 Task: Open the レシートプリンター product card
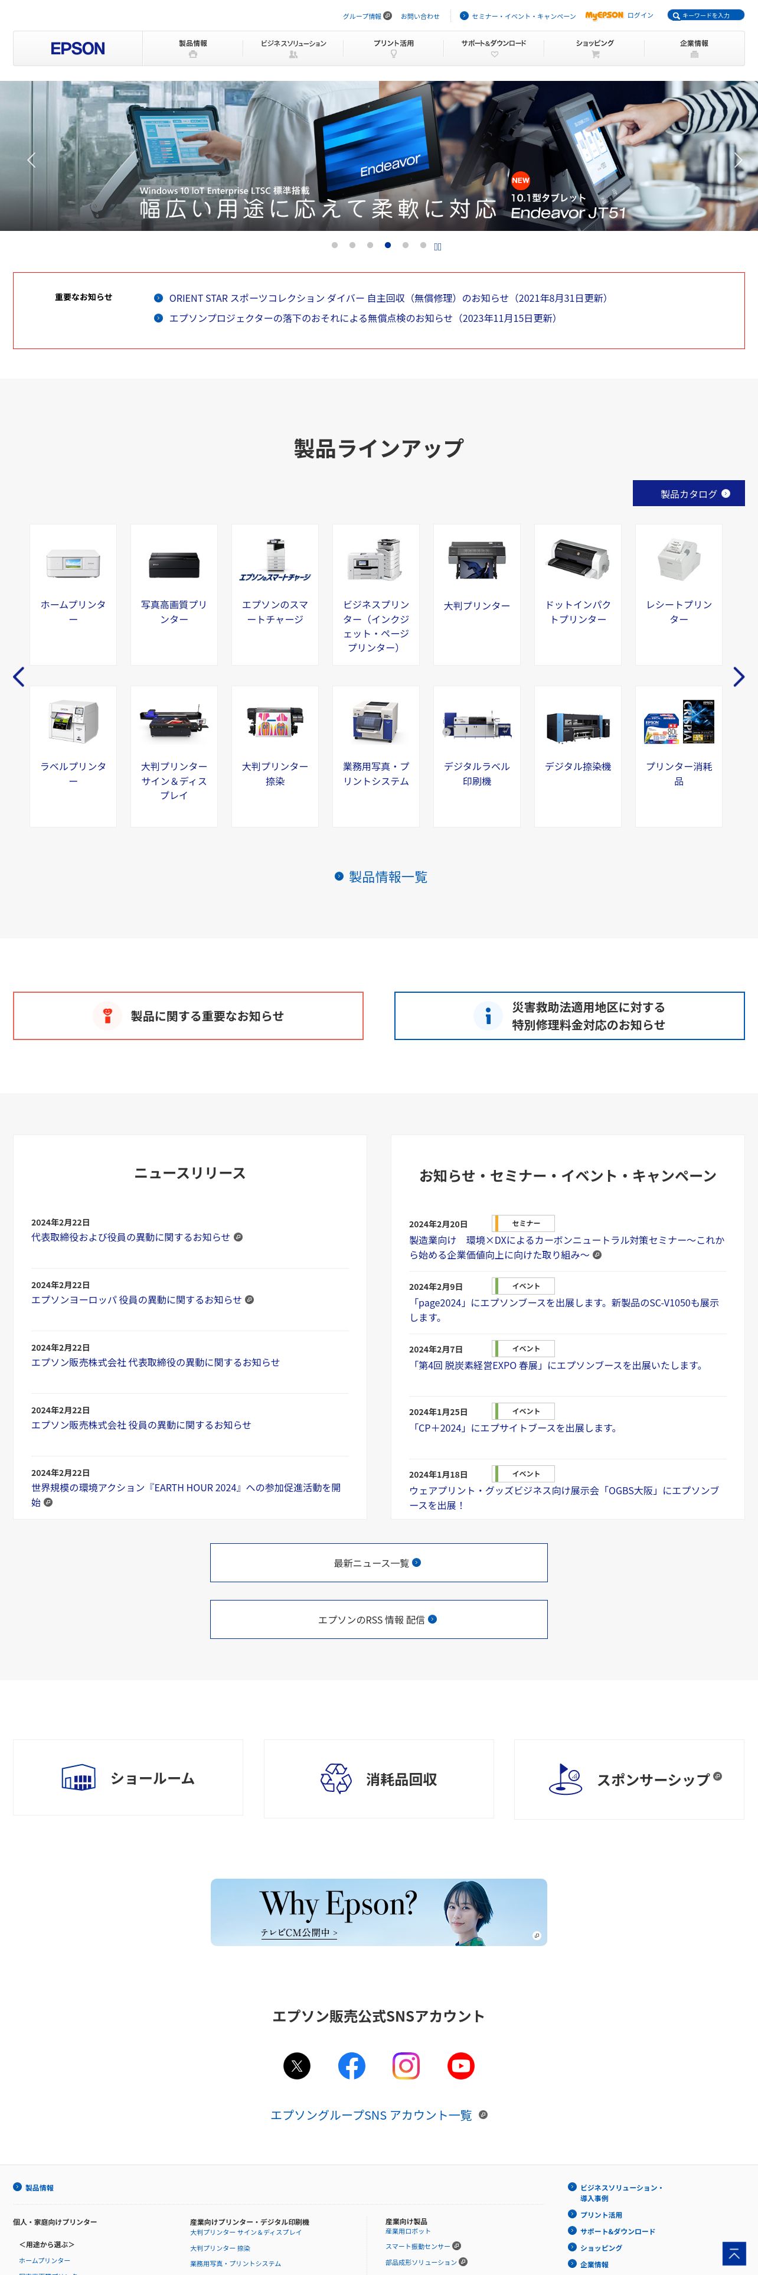point(678,594)
